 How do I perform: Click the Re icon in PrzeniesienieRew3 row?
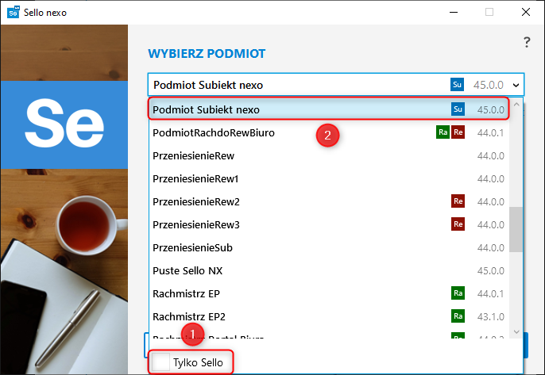pyautogui.click(x=458, y=224)
